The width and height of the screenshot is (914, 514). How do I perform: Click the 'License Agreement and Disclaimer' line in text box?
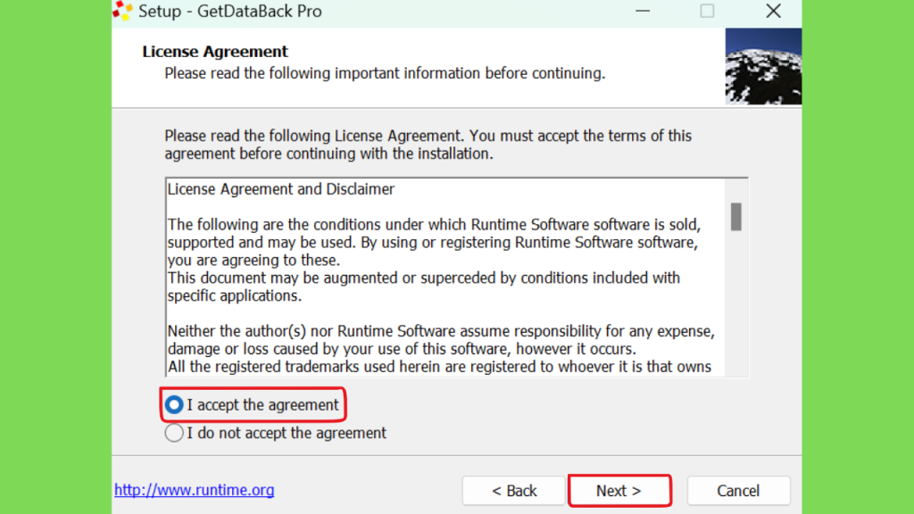(281, 189)
